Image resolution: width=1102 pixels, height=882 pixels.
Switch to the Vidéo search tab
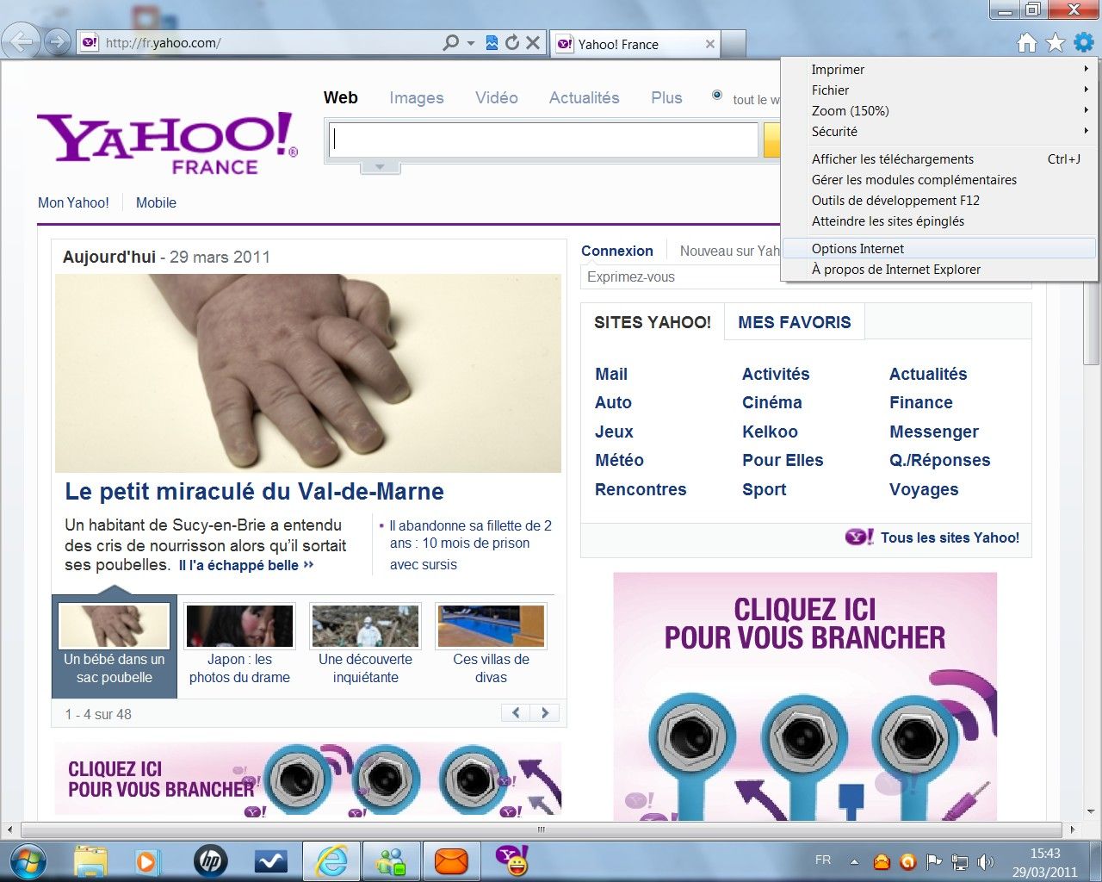pos(497,98)
